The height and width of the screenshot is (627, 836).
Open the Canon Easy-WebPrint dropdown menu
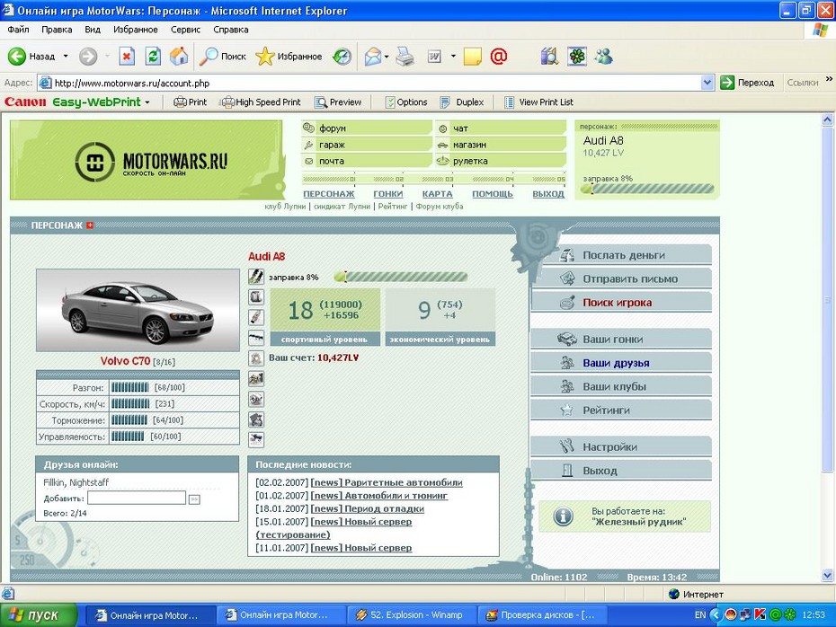(x=147, y=102)
